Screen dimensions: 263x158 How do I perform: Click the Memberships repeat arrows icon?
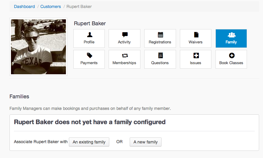pyautogui.click(x=125, y=56)
